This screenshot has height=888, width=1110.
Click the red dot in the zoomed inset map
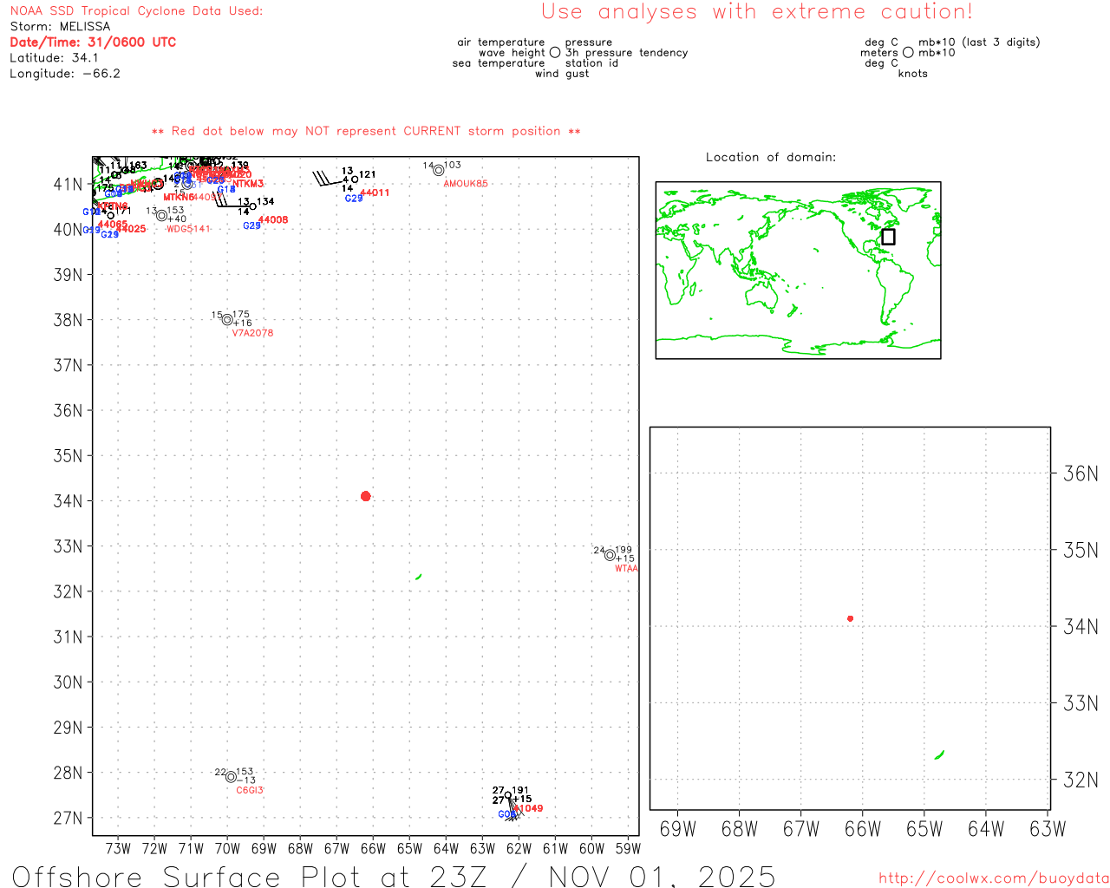tap(850, 618)
